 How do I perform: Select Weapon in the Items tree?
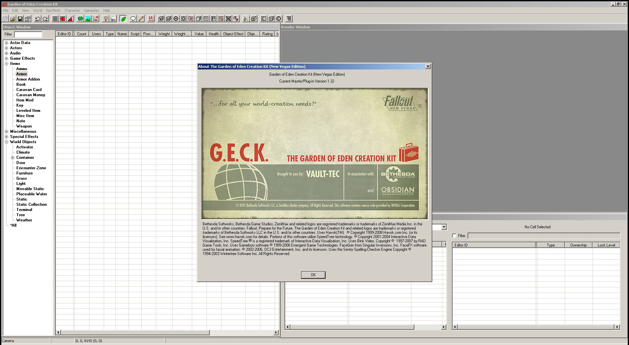24,126
